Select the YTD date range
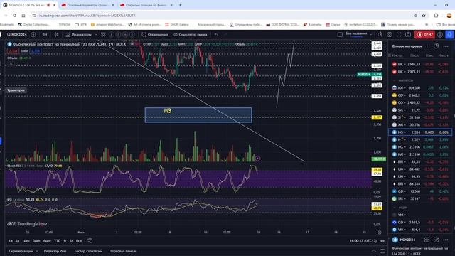This screenshot has height=256, width=455. point(58,241)
